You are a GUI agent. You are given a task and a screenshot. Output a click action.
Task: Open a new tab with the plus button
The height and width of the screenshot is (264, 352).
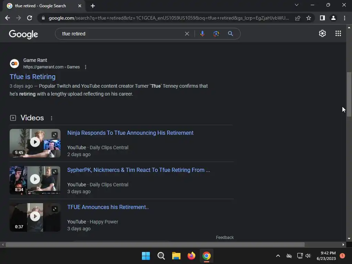tap(93, 6)
